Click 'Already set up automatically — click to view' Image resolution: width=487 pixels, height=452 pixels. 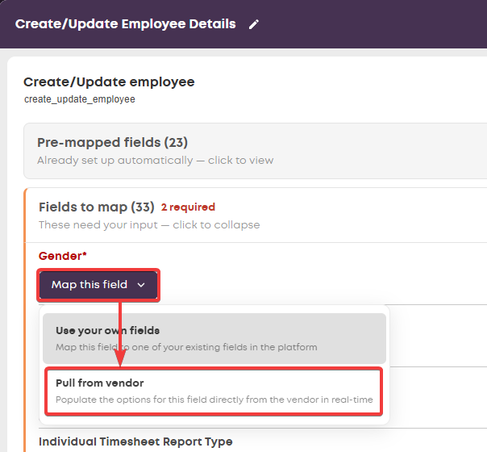pyautogui.click(x=156, y=161)
